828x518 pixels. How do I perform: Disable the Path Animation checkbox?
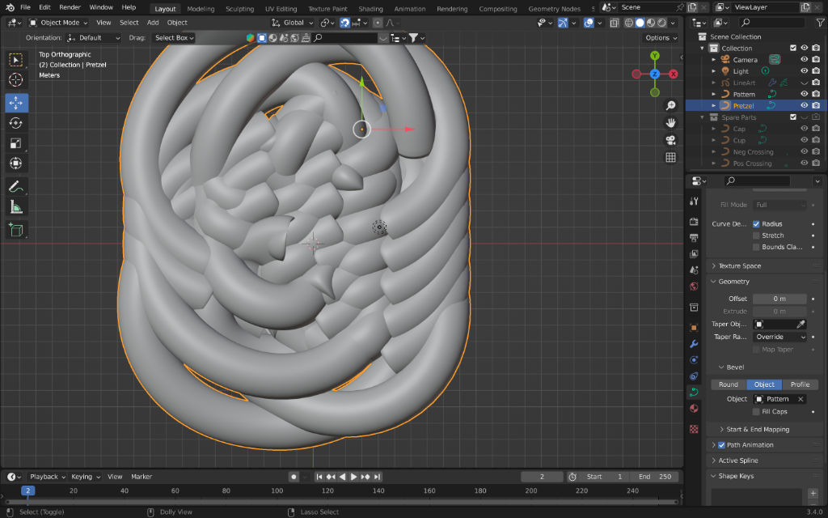point(721,445)
